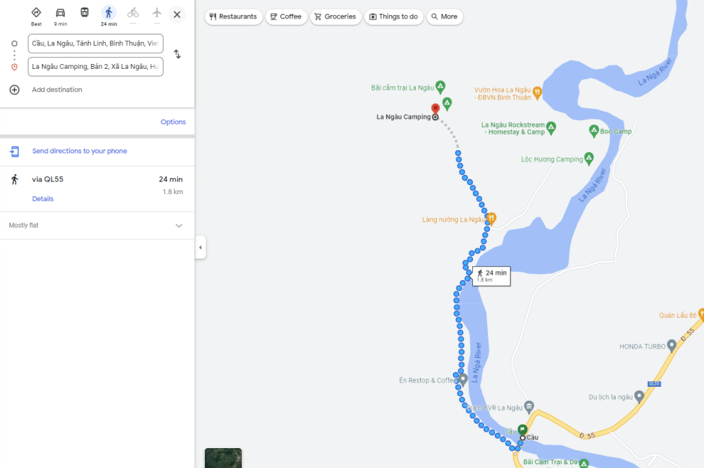Screen dimensions: 704x468
Task: Collapse the side panel with arrow handle
Action: (x=200, y=248)
